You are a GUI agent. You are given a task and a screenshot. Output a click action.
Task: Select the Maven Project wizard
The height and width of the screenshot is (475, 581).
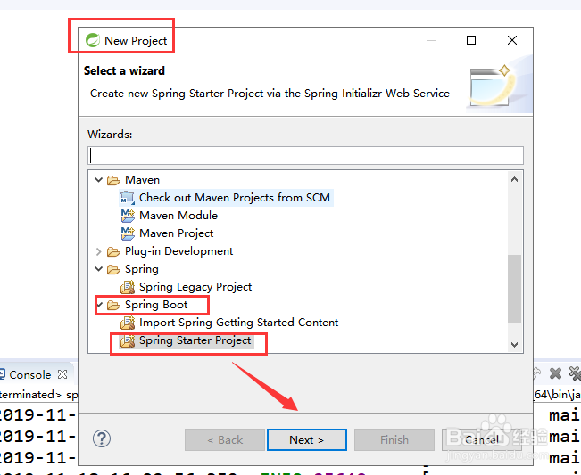pyautogui.click(x=177, y=233)
